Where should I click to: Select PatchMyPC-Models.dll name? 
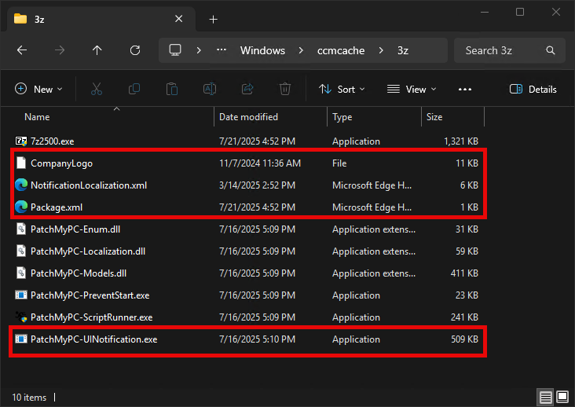[79, 273]
